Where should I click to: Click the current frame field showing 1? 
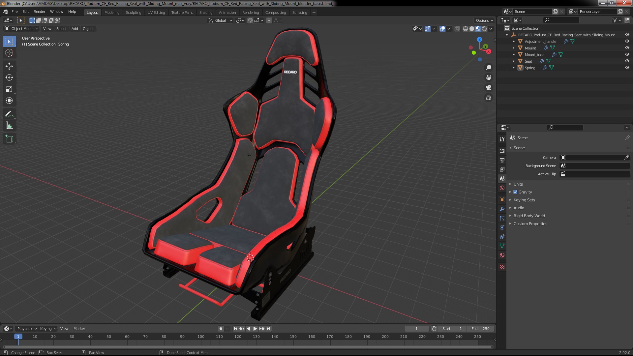coord(417,329)
